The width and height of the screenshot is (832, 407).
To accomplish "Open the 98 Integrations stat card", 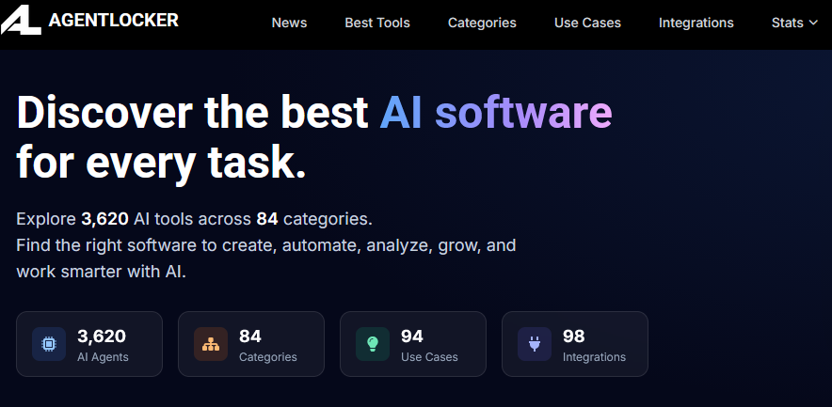I will 575,344.
